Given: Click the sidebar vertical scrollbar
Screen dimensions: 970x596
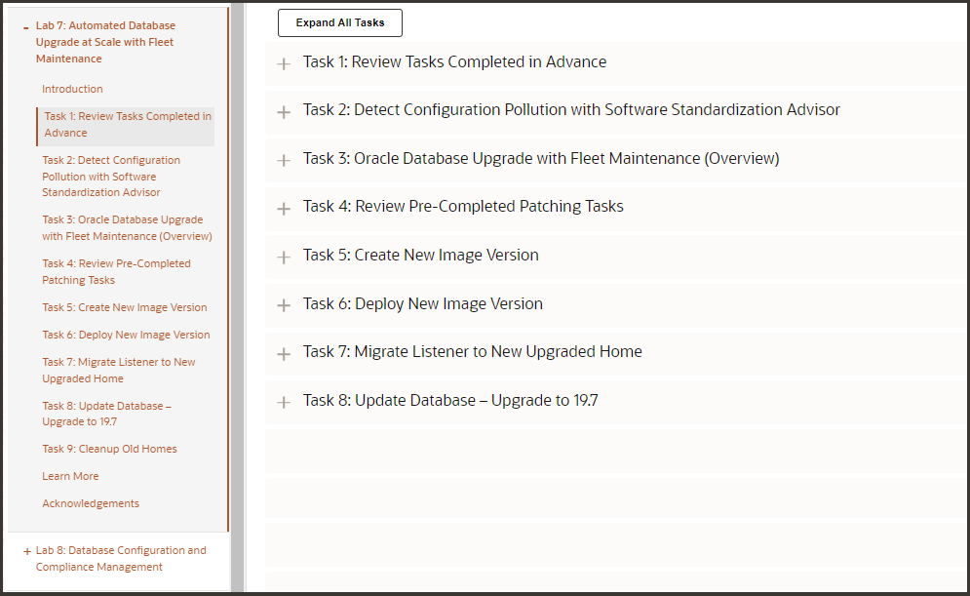Looking at the screenshot, I should pyautogui.click(x=237, y=293).
